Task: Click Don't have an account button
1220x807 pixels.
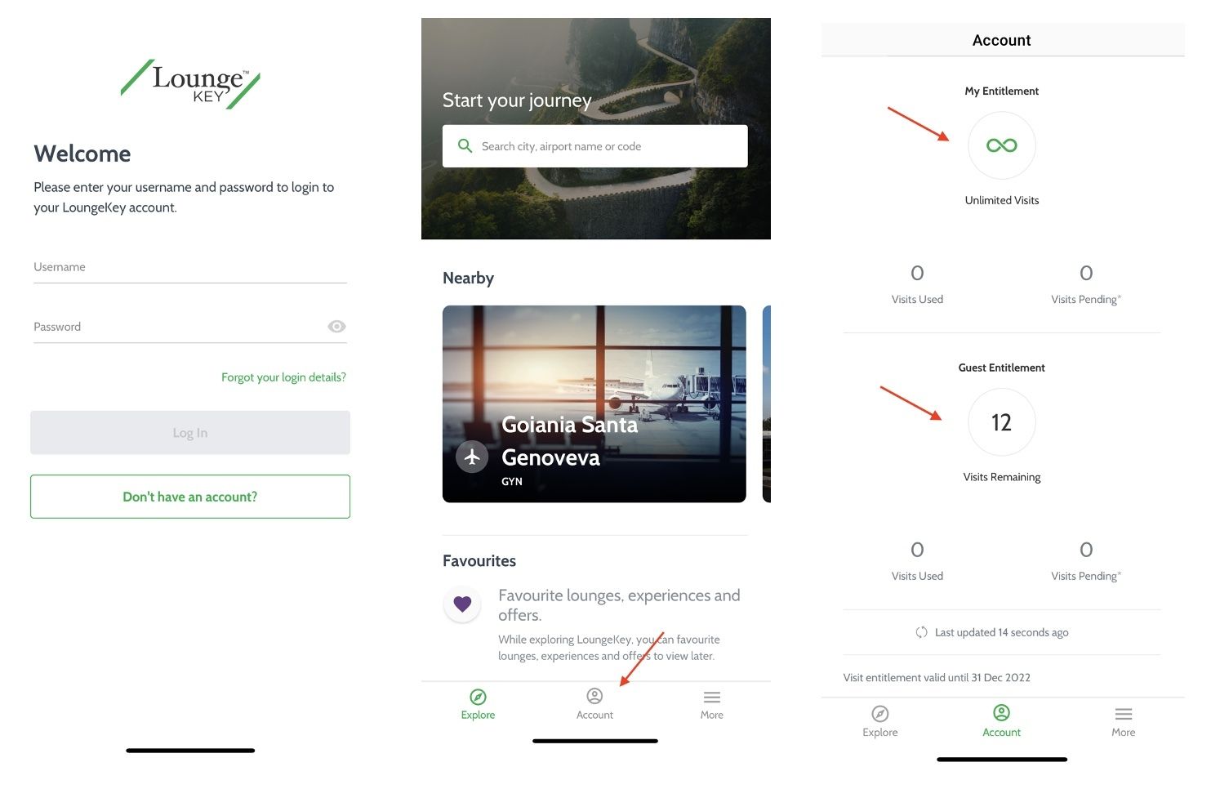Action: tap(190, 497)
